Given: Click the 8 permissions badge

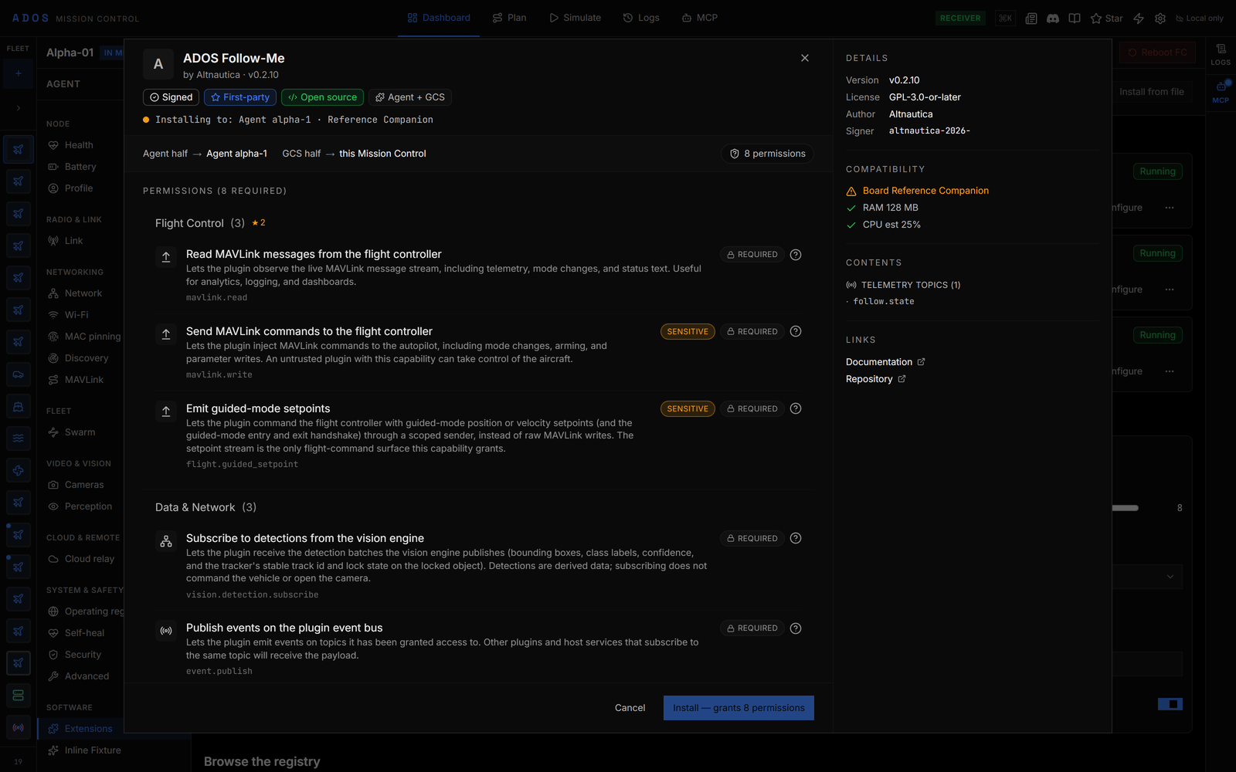Looking at the screenshot, I should click(x=767, y=154).
